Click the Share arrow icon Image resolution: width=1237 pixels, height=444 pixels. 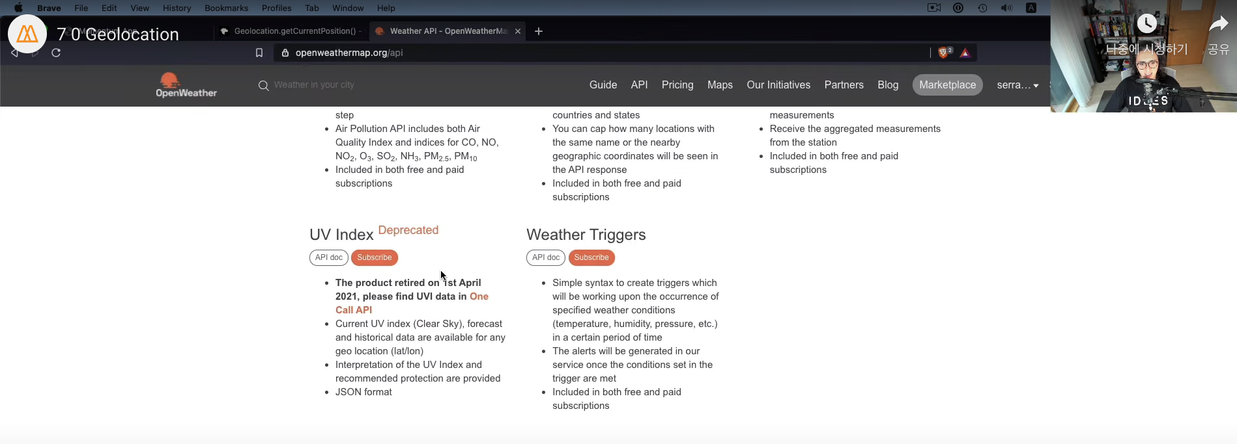pyautogui.click(x=1218, y=23)
